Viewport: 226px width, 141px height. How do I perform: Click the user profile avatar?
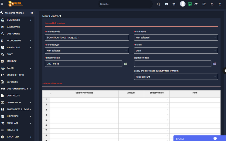tap(183, 4)
